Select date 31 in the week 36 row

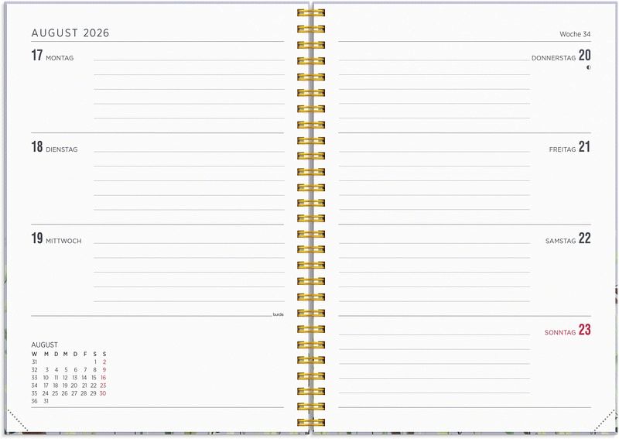pos(46,401)
